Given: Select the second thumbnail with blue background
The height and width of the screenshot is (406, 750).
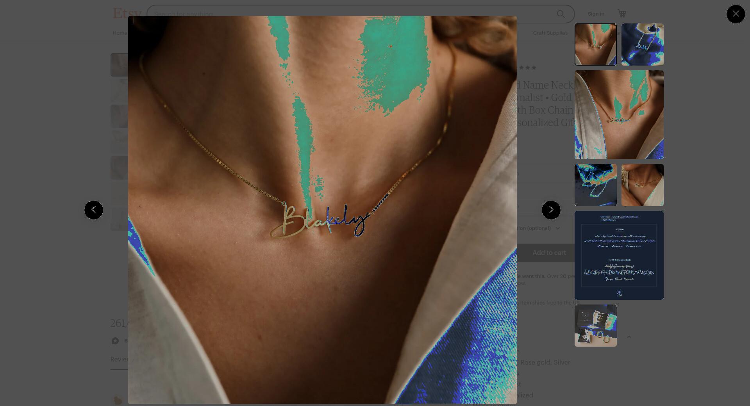Looking at the screenshot, I should (642, 45).
